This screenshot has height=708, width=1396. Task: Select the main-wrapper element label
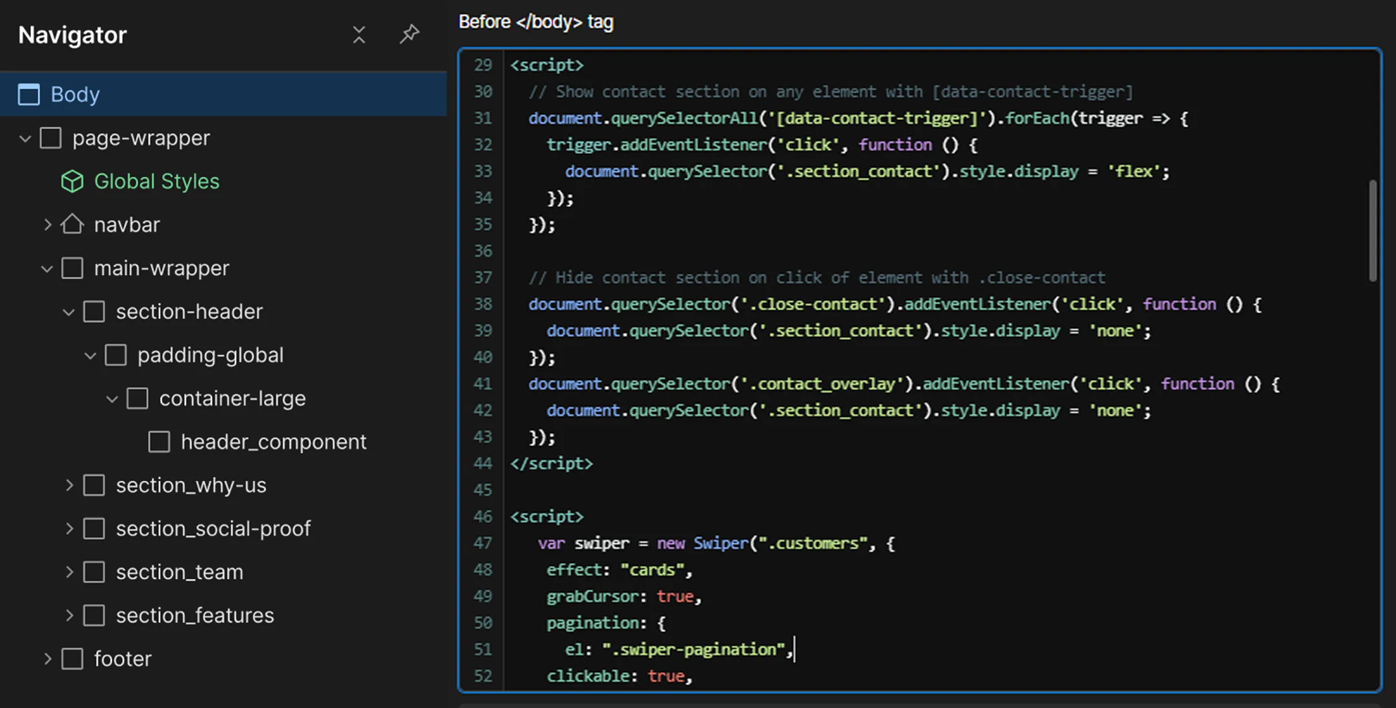point(161,268)
